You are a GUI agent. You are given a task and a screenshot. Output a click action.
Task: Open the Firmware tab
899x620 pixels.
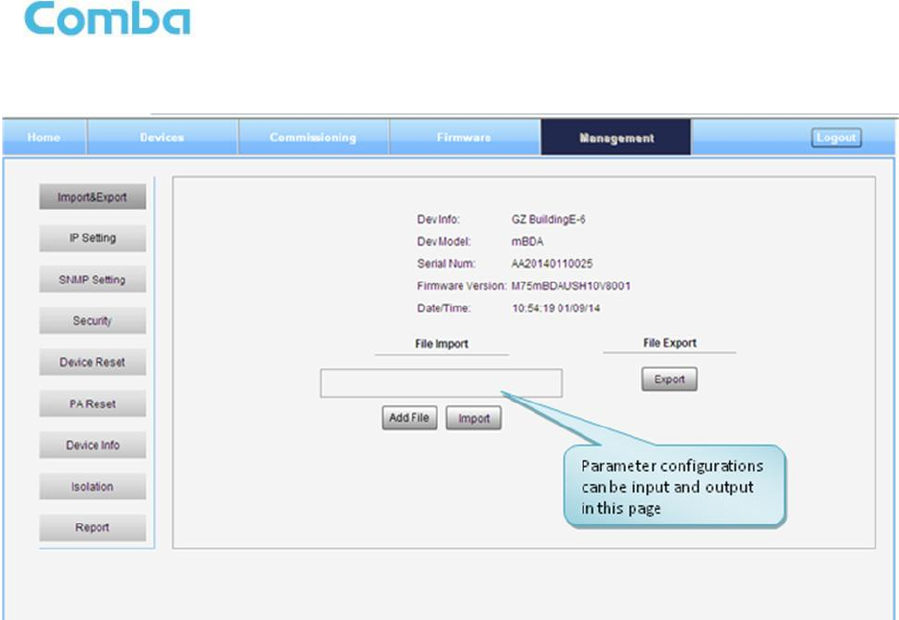coord(464,138)
